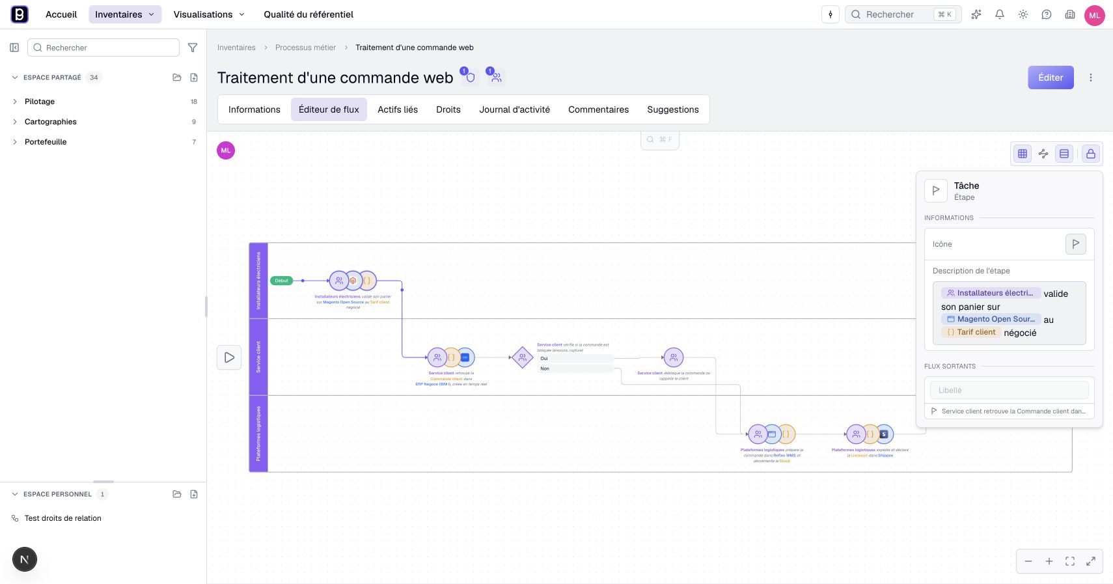Add a folder in Espace partagé
Screen dimensions: 1113x584
click(x=177, y=77)
